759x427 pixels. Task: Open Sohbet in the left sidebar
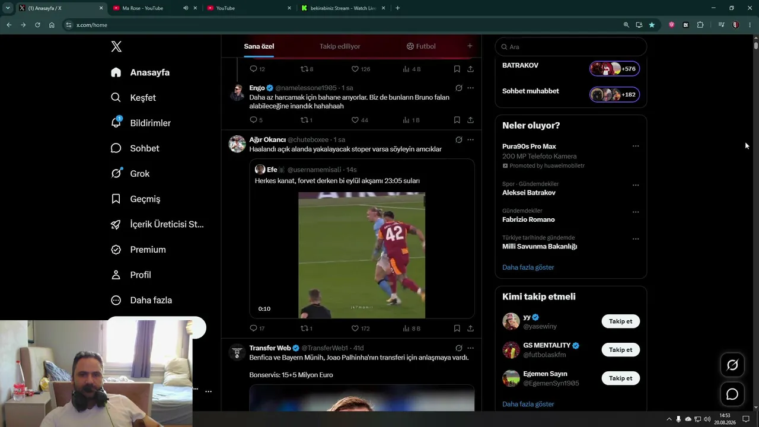tap(135, 148)
